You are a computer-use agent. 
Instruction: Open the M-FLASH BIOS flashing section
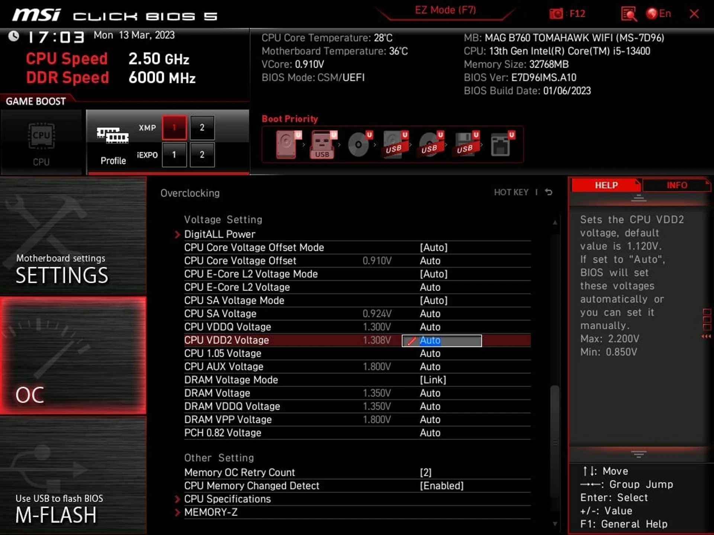[73, 476]
